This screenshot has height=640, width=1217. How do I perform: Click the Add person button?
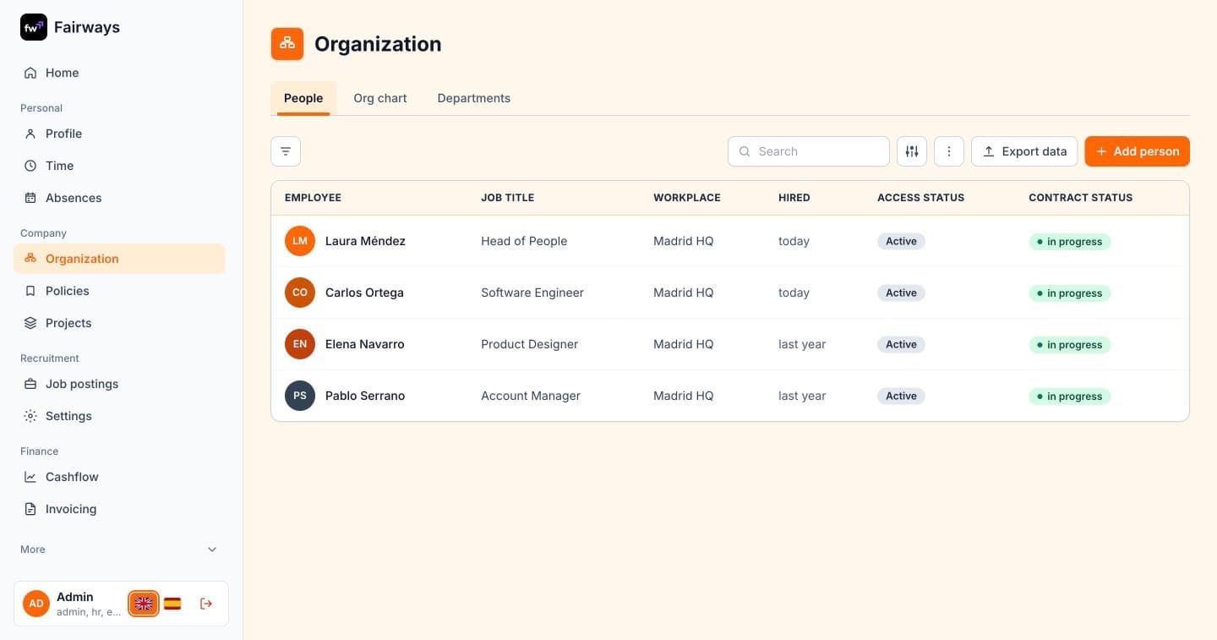(x=1138, y=151)
